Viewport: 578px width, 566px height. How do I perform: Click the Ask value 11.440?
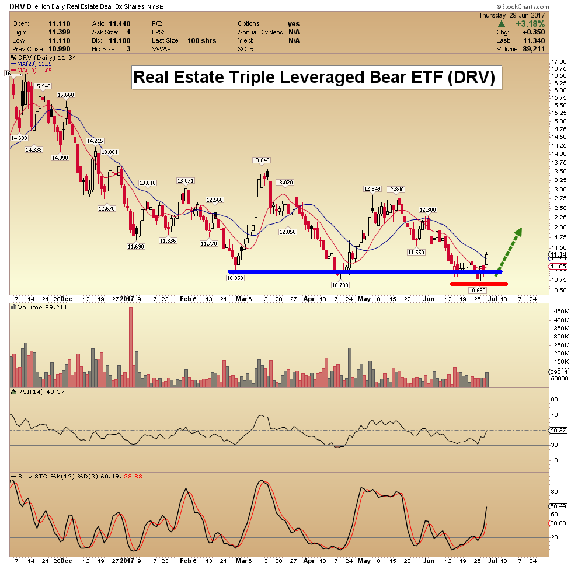pos(120,24)
